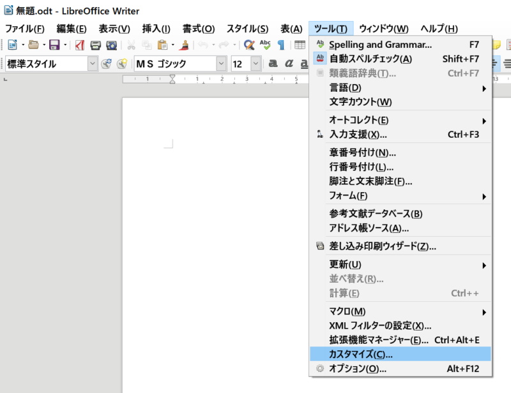The width and height of the screenshot is (511, 393).
Task: Click the Clone Formatting paintbrush icon
Action: coord(184,45)
